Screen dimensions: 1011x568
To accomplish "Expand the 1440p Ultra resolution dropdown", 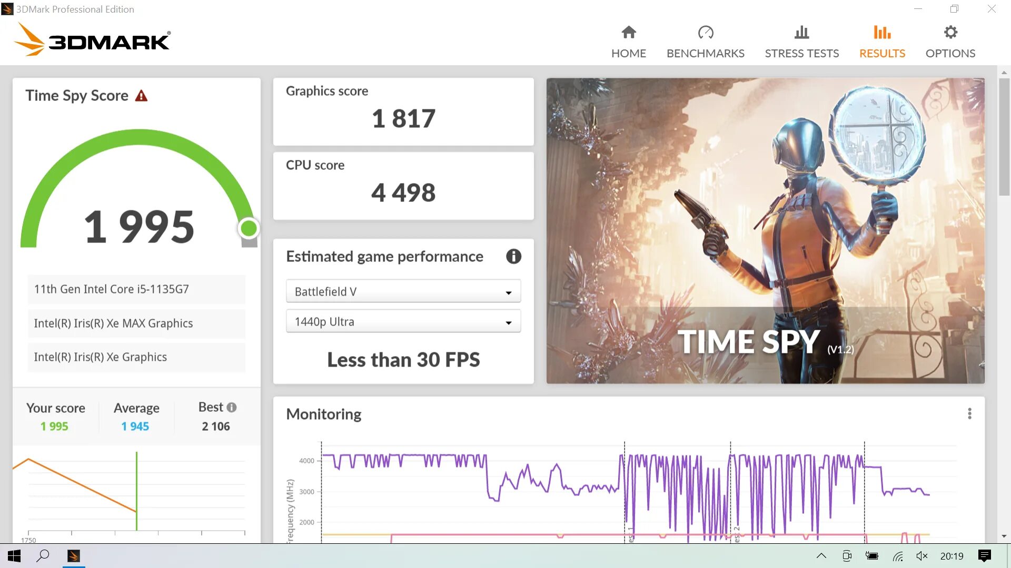I will point(403,321).
